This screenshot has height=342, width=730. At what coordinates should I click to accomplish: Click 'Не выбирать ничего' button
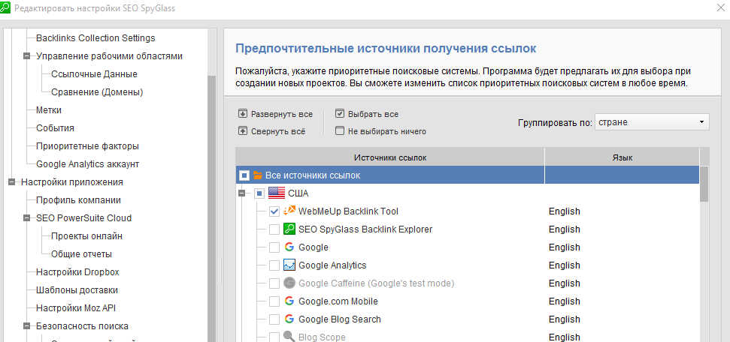(x=380, y=131)
